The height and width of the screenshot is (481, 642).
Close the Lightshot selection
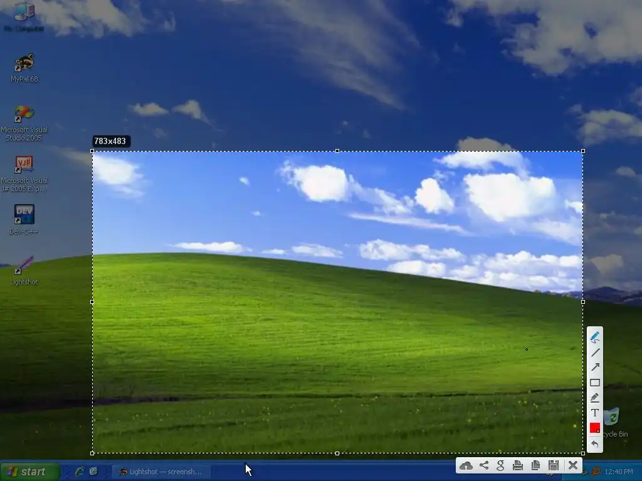click(573, 465)
